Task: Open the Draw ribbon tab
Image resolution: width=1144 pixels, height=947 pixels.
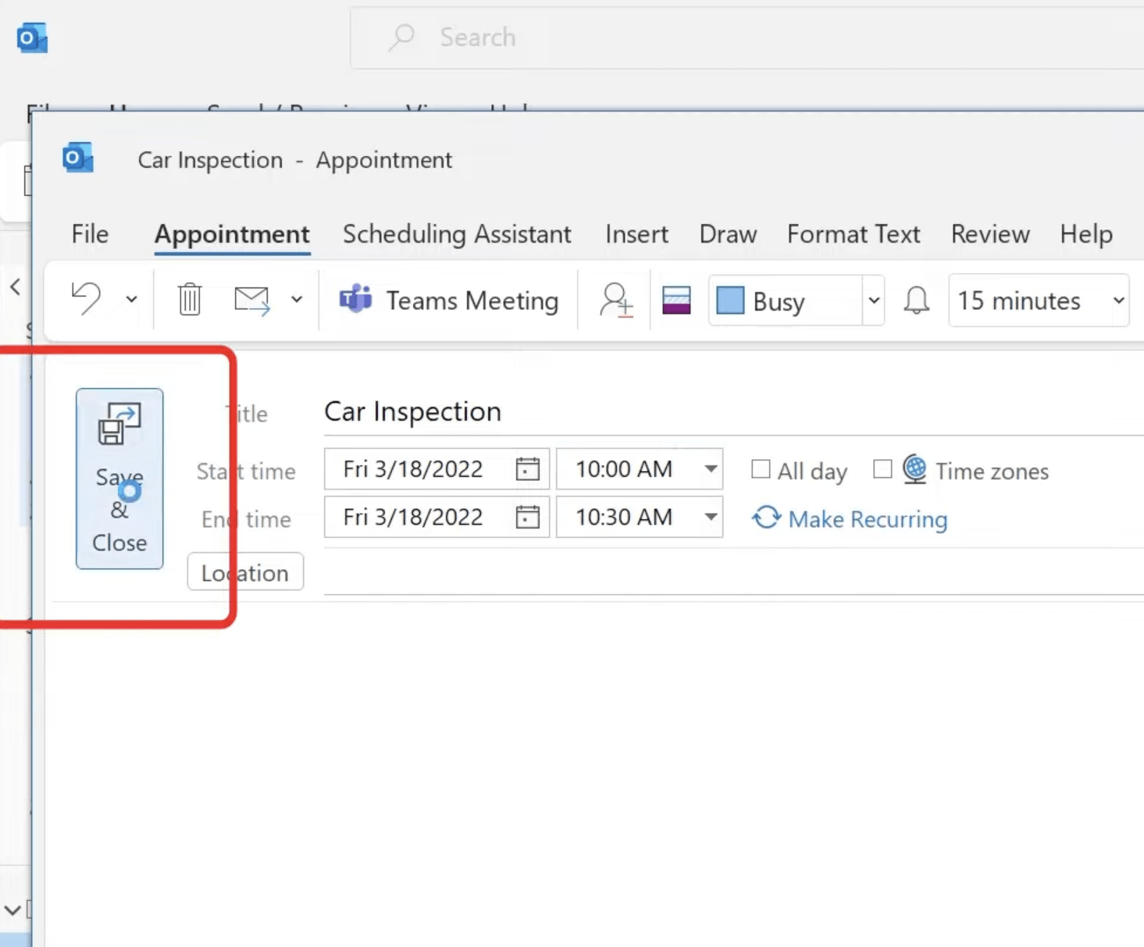Action: [x=728, y=234]
